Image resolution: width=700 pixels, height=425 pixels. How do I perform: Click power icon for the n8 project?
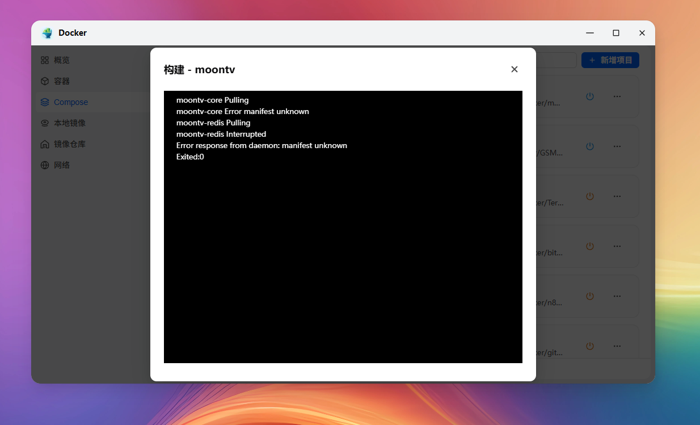pos(590,296)
